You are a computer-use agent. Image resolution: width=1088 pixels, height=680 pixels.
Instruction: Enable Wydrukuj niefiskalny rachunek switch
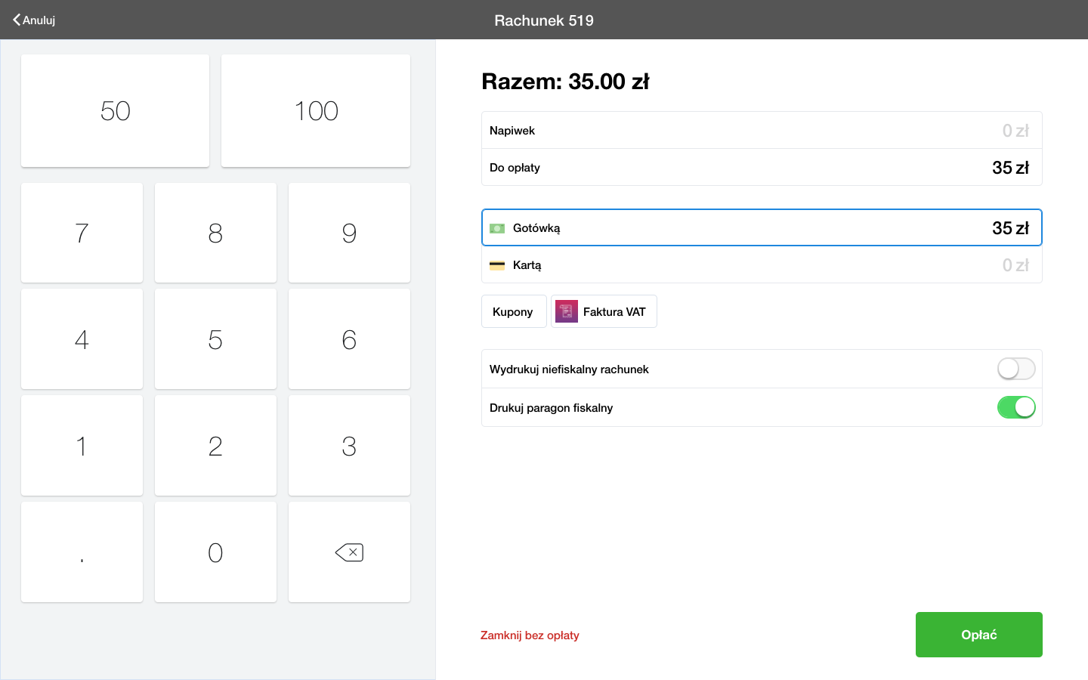click(x=1015, y=369)
